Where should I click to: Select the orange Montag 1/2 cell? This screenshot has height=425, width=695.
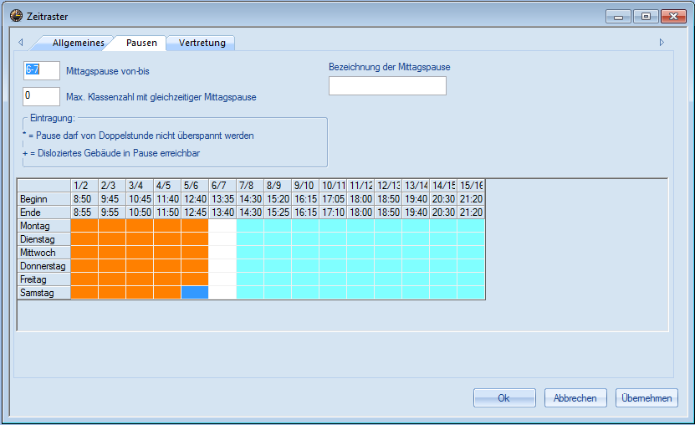pos(84,226)
